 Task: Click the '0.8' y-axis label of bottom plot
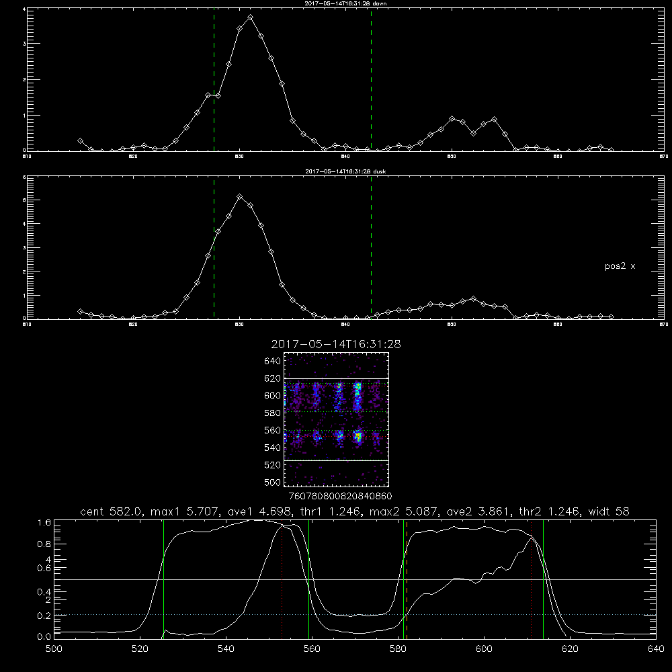point(44,544)
